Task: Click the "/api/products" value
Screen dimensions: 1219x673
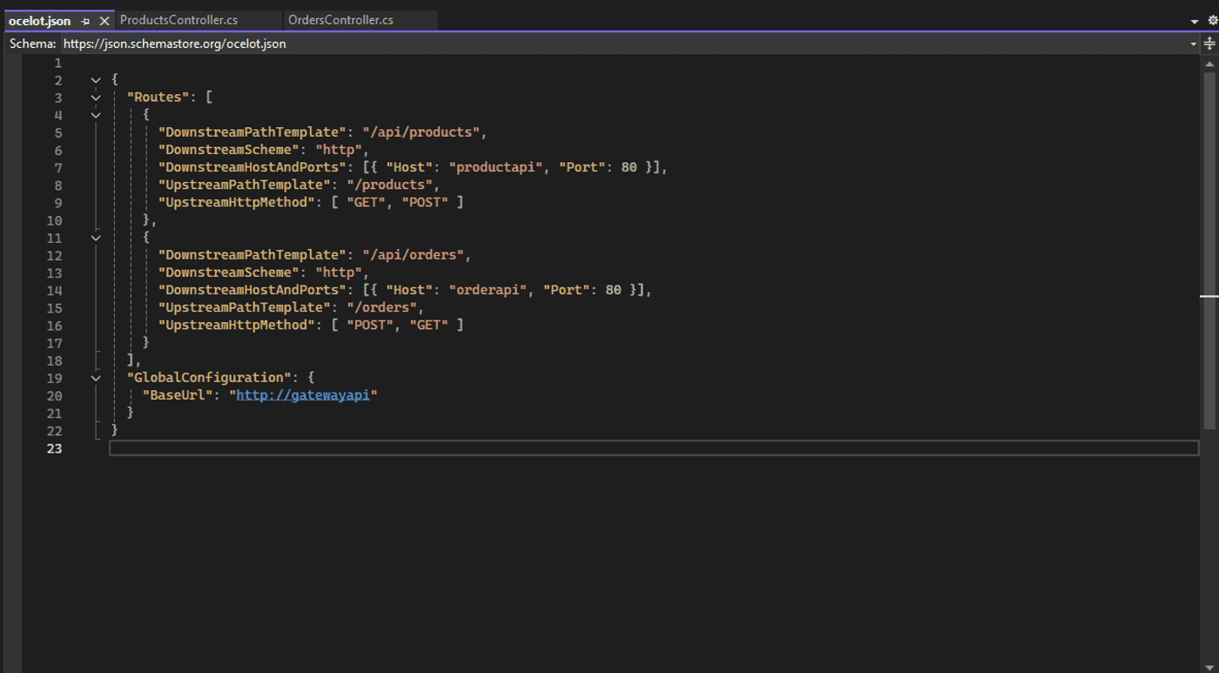Action: pos(421,132)
